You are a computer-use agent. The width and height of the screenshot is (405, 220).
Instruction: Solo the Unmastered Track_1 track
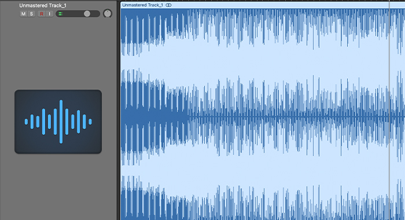pyautogui.click(x=31, y=14)
